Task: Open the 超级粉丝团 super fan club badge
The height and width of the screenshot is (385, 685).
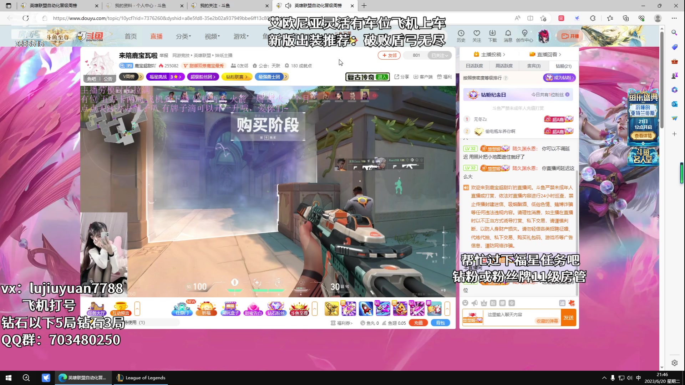Action: point(203,77)
